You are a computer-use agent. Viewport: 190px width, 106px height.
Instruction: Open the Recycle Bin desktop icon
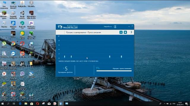[4, 24]
